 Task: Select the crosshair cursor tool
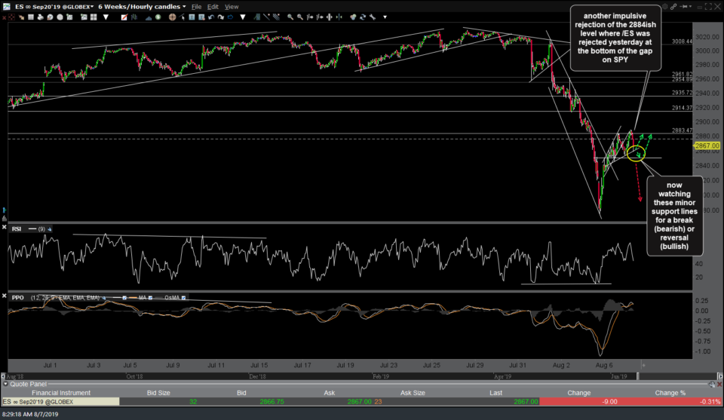tap(172, 17)
